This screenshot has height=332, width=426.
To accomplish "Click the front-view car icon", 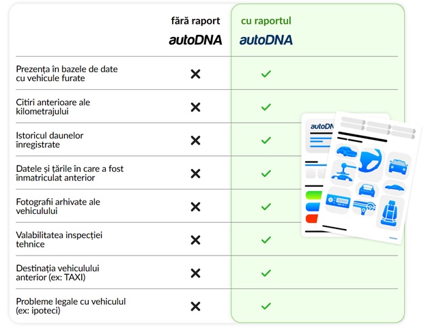I will [x=397, y=166].
